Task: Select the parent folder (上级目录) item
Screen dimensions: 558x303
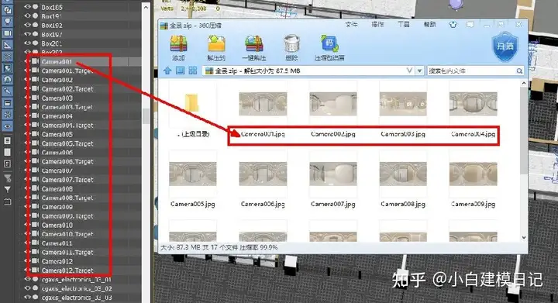Action: tap(192, 110)
